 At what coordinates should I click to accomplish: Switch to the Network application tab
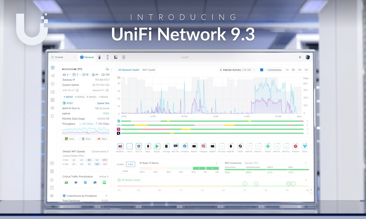[x=87, y=57]
